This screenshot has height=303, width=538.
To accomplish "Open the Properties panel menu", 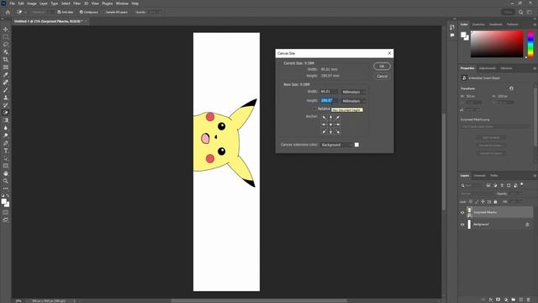I will coord(535,68).
